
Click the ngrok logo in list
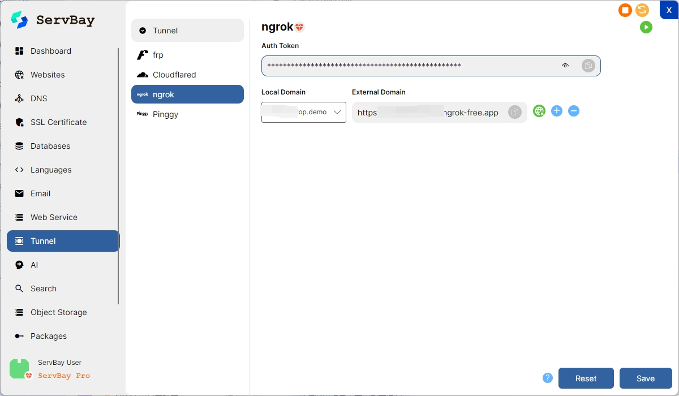(143, 94)
